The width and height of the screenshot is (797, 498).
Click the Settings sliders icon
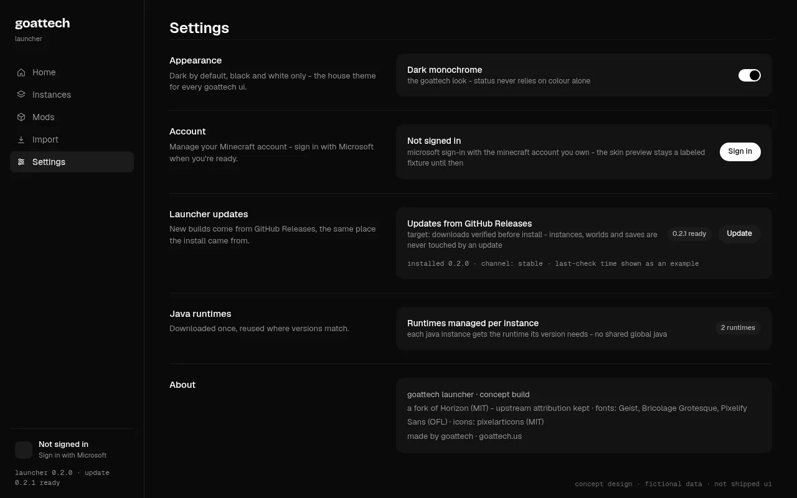[x=21, y=162]
